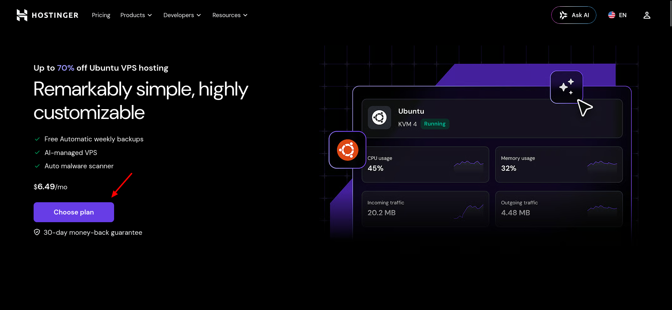This screenshot has width=672, height=310.
Task: Click the 70% discount text
Action: click(66, 68)
